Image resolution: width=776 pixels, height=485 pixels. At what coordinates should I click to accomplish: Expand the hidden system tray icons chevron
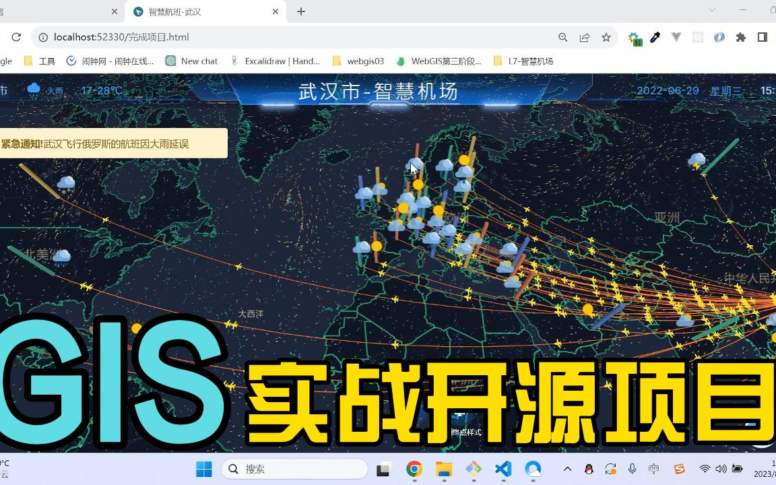coord(568,469)
